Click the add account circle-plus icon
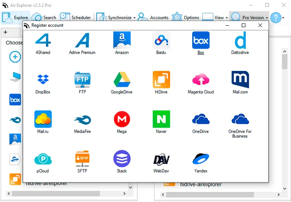Image resolution: width=291 pixels, height=202 pixels. coord(15,57)
